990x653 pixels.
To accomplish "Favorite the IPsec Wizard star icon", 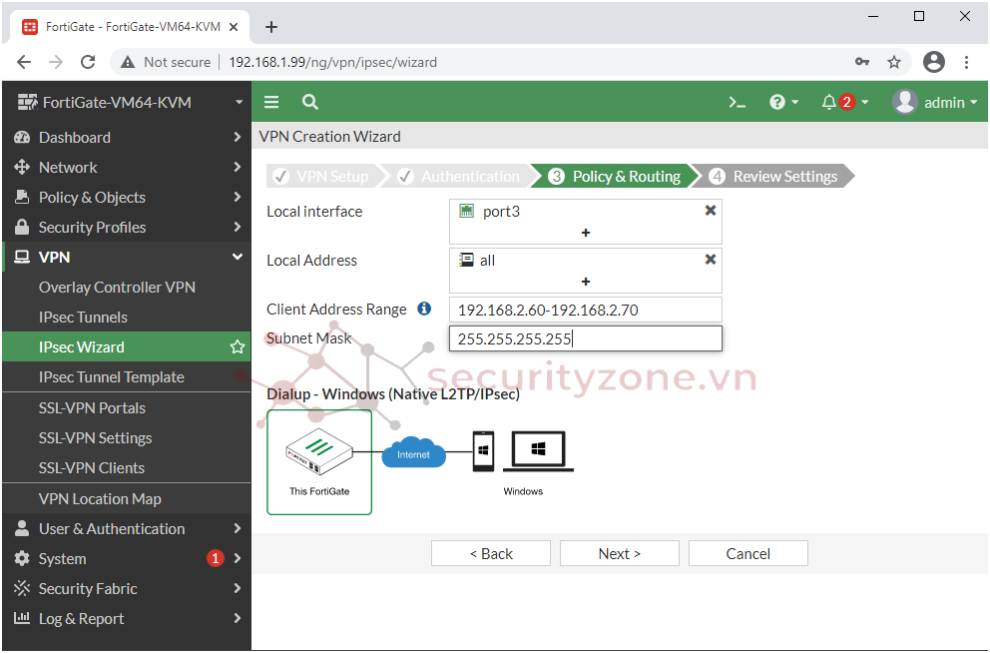I will (238, 347).
